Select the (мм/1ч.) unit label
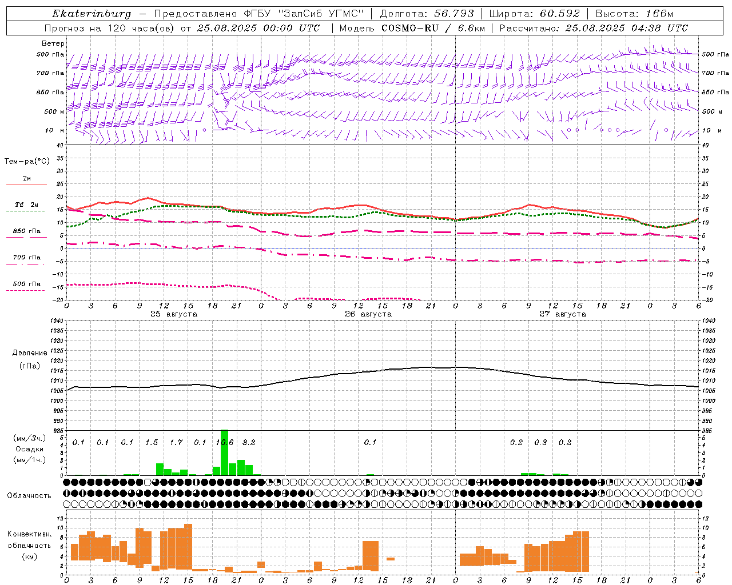 coord(30,460)
